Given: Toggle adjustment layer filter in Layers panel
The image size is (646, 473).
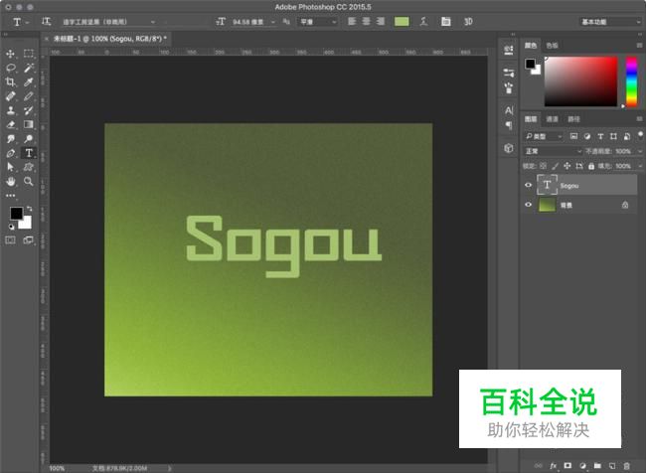Looking at the screenshot, I should pos(587,136).
